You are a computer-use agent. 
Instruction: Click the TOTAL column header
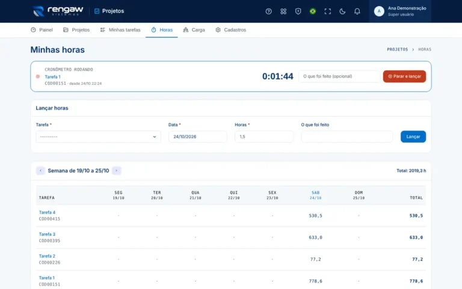(x=416, y=197)
